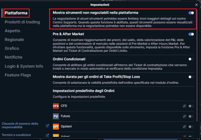Edit CFD default order settings pencil
The width and height of the screenshot is (201, 140).
click(184, 106)
